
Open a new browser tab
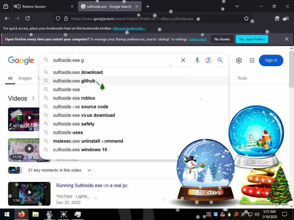pos(148,7)
